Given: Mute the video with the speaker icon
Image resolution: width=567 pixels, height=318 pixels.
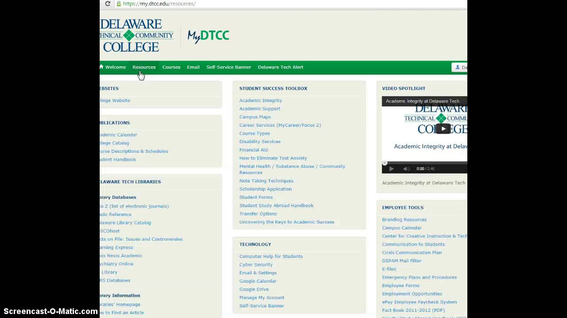Looking at the screenshot, I should click(x=406, y=169).
